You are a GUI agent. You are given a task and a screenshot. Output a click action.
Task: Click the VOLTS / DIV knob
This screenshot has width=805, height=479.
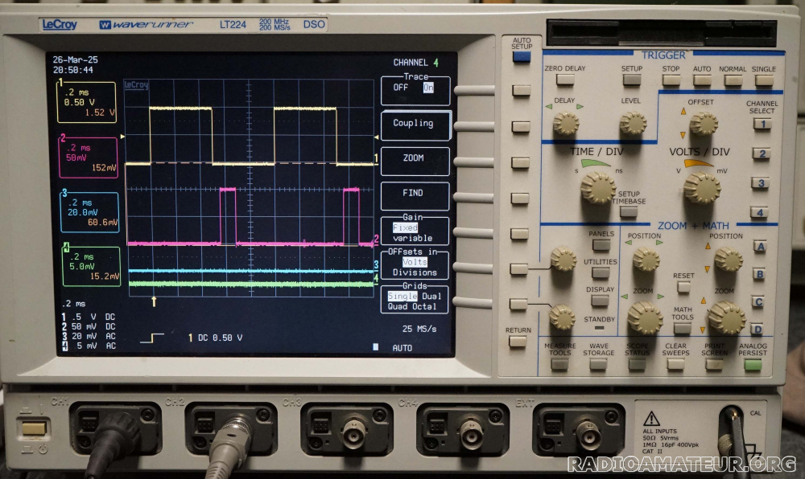(702, 188)
